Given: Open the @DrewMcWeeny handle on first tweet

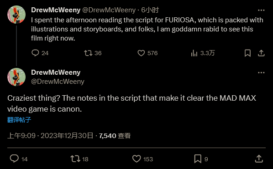Looking at the screenshot, I should 109,10.
